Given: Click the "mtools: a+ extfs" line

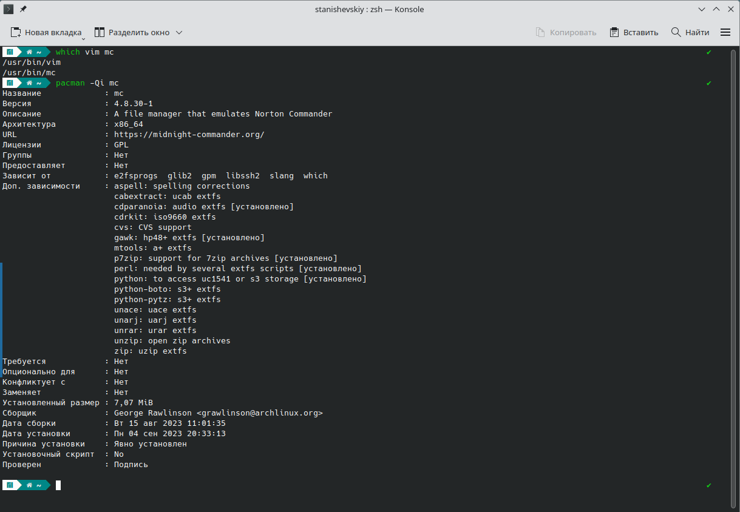Looking at the screenshot, I should 153,248.
